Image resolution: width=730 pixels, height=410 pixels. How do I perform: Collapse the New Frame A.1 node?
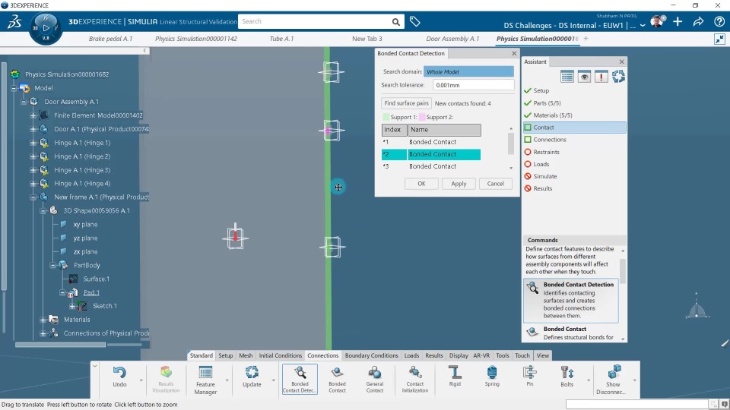(x=33, y=197)
